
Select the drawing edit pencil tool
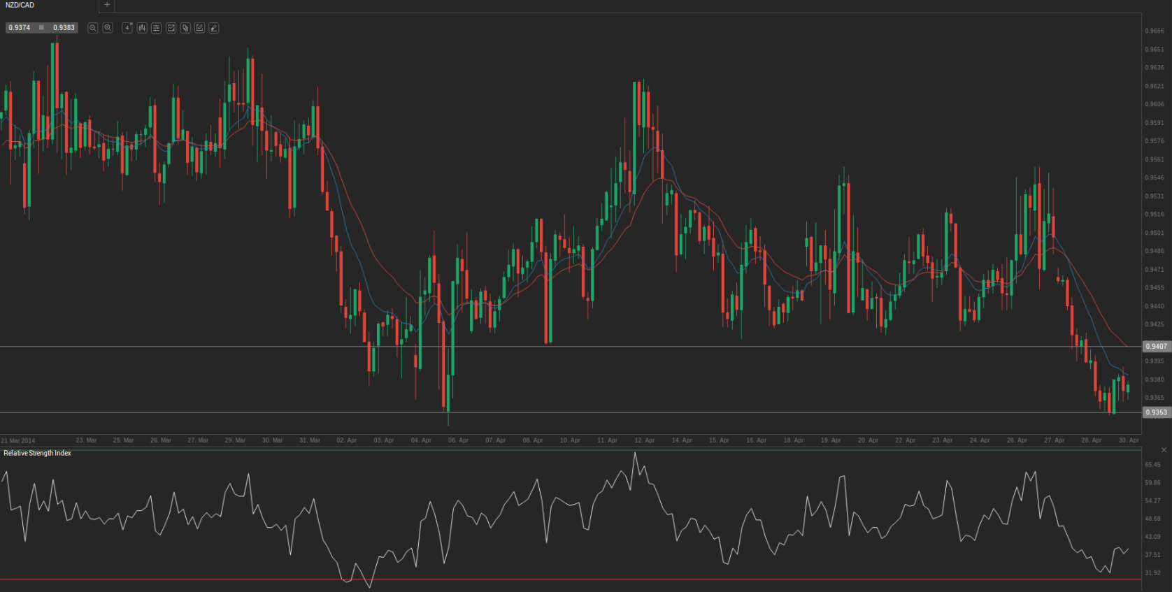pyautogui.click(x=199, y=28)
